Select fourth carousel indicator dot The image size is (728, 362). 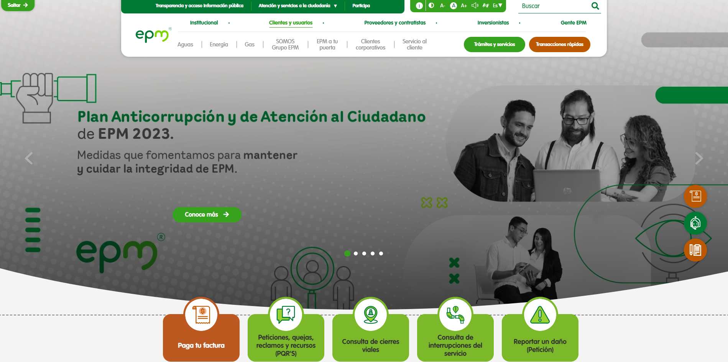click(x=373, y=253)
